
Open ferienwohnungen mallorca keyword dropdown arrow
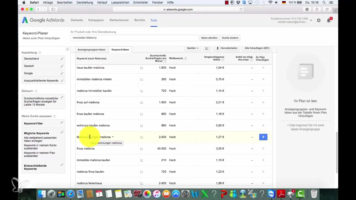point(113,137)
